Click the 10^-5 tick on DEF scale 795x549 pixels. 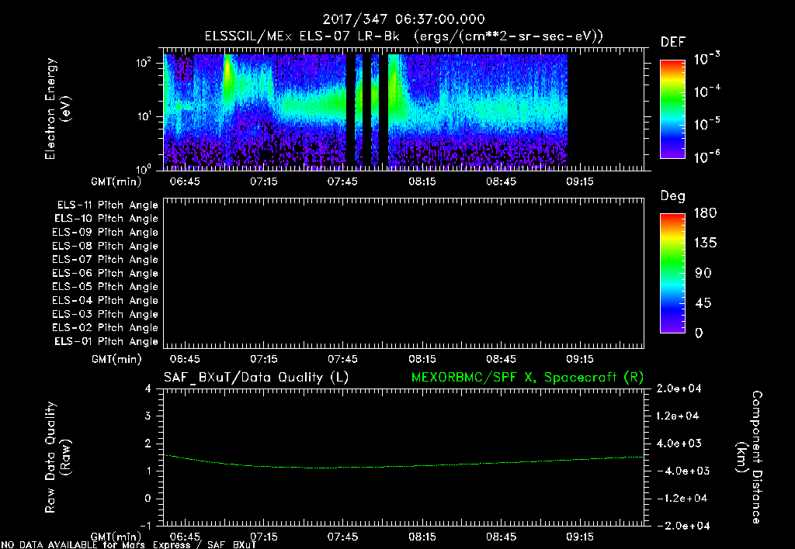click(706, 125)
